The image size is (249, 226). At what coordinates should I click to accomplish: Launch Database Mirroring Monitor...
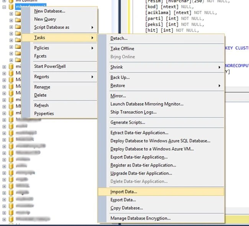click(x=161, y=104)
